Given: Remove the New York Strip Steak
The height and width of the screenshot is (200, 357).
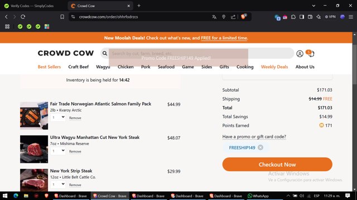Looking at the screenshot, I should 75,185.
